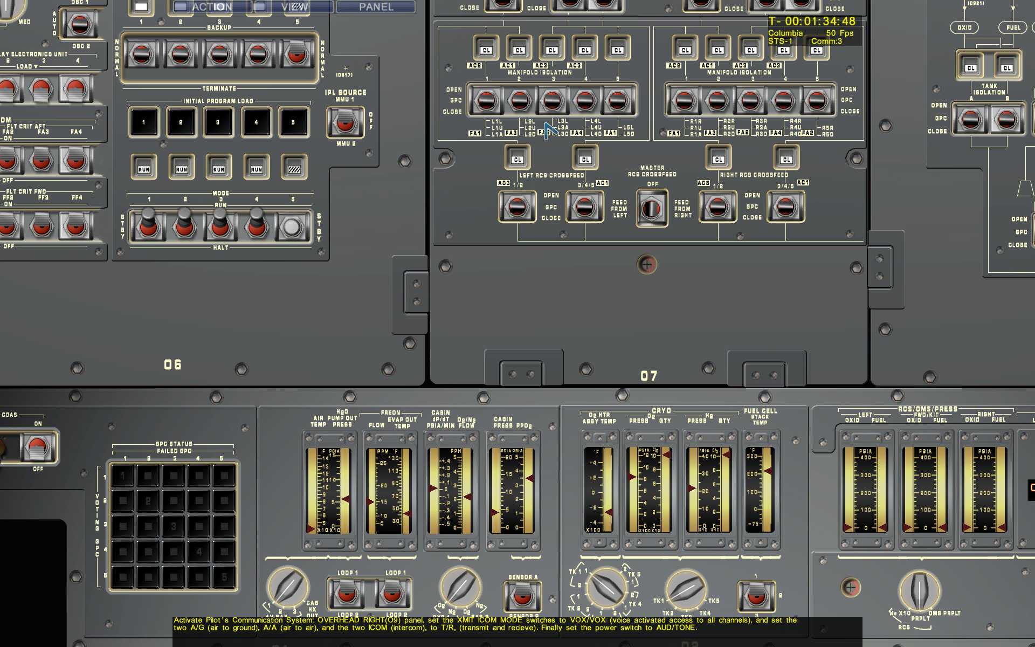Screen dimensions: 1035x647
Task: Turn the Master RCS Crossfeed rotary knob
Action: [x=651, y=208]
